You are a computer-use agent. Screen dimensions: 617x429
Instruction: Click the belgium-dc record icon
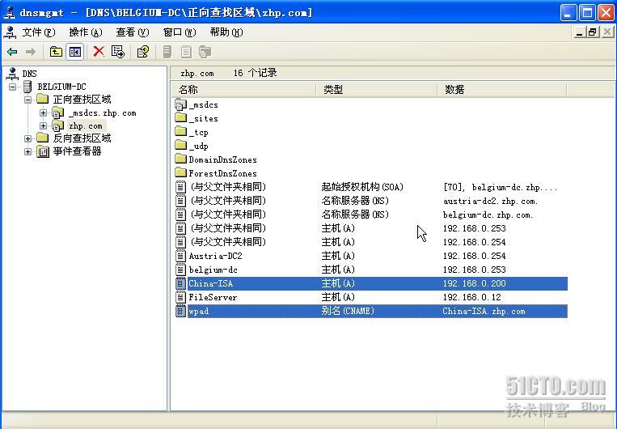coord(180,270)
